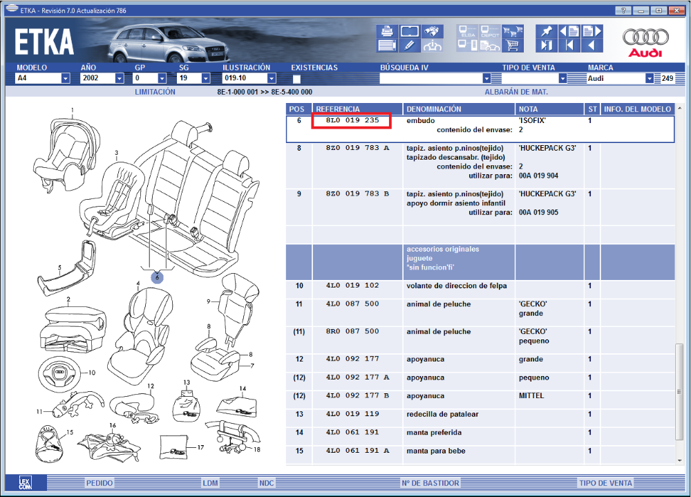Click the ST column header
The image size is (691, 497).
(592, 109)
